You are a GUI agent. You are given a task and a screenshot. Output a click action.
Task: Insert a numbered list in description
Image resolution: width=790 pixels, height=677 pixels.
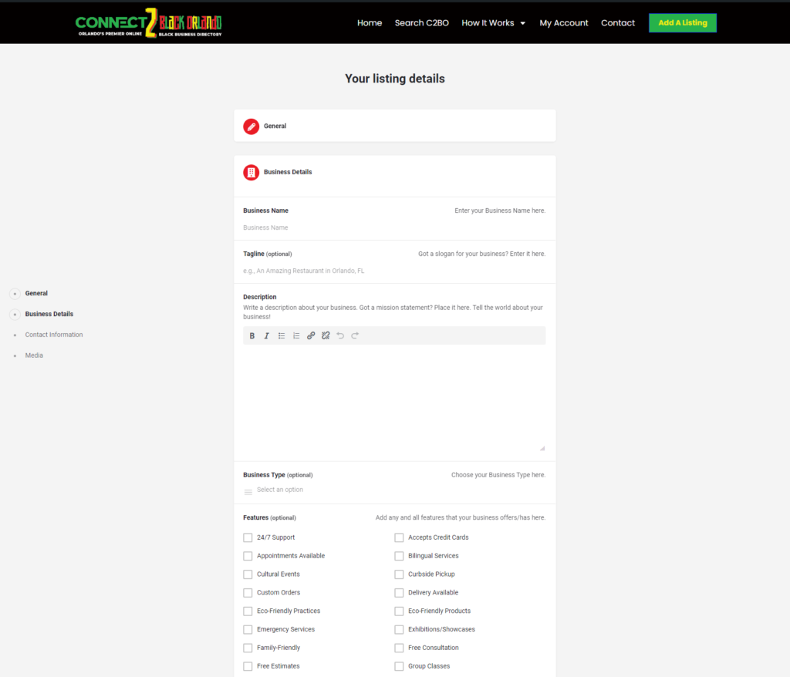tap(296, 335)
